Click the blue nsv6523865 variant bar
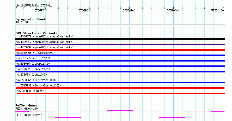 pyautogui.click(x=120, y=83)
